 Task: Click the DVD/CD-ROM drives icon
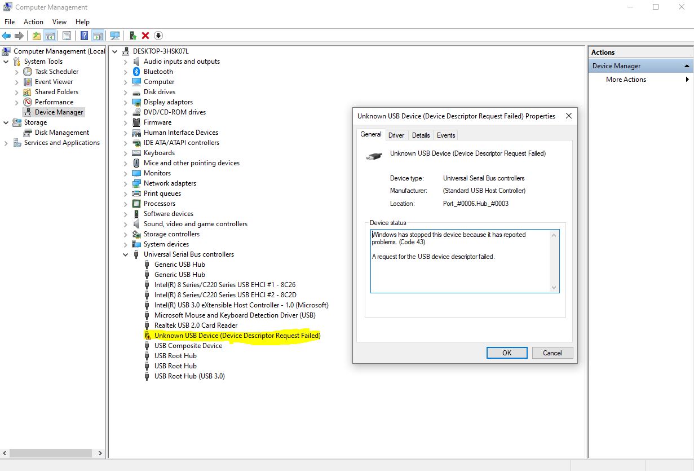point(136,112)
